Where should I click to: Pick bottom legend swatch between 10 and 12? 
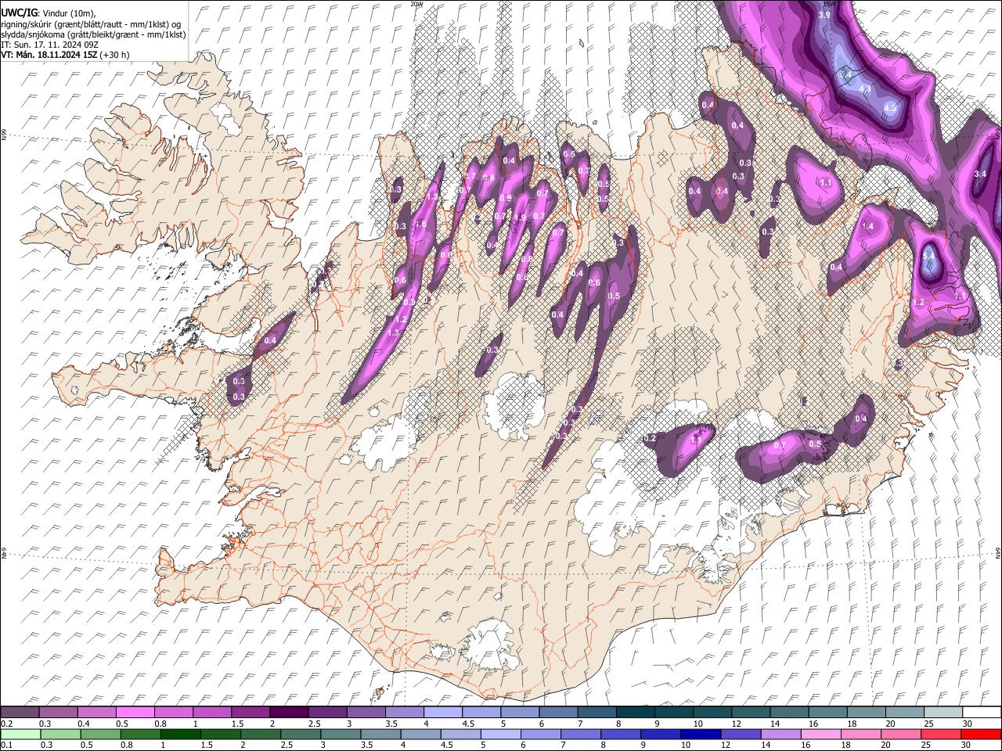[701, 734]
